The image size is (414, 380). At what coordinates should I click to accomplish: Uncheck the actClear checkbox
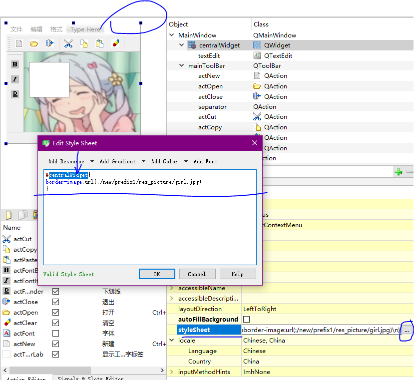point(56,323)
